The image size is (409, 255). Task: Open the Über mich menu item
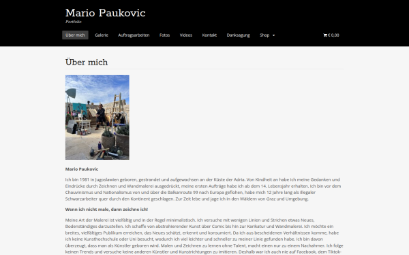[75, 35]
